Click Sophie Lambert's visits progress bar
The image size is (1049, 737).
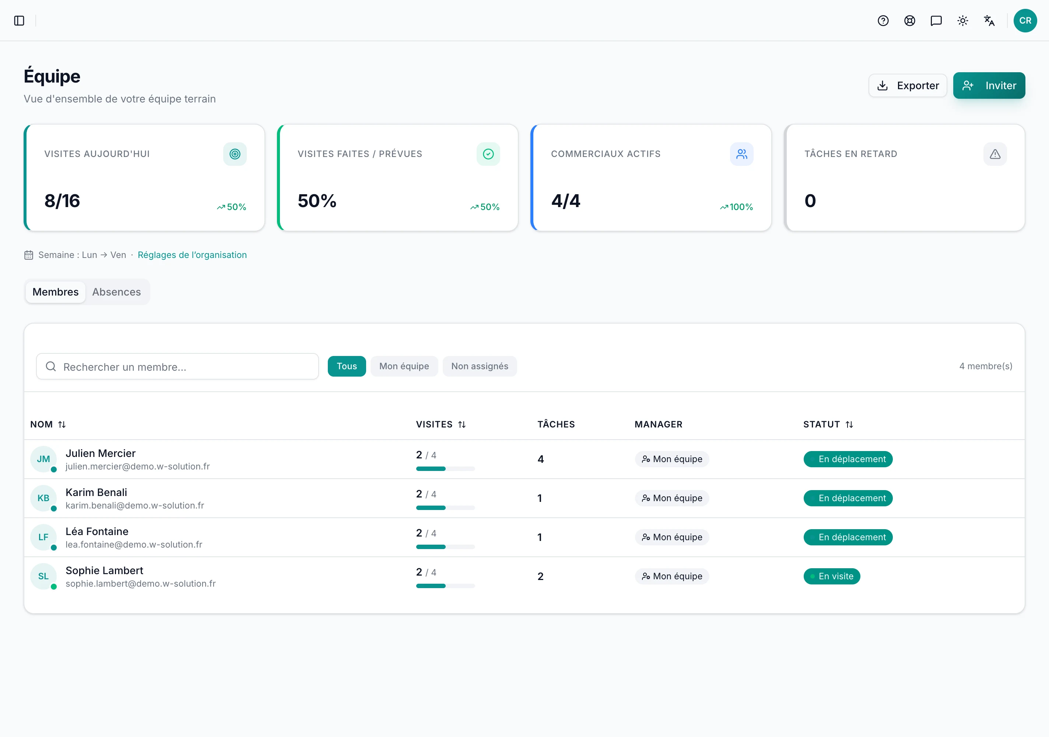445,586
